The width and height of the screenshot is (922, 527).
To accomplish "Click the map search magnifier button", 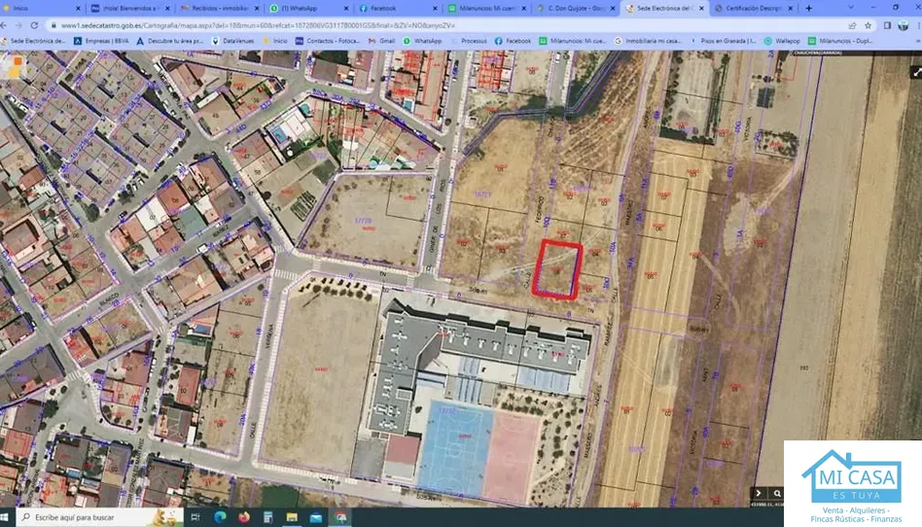I will point(777,493).
